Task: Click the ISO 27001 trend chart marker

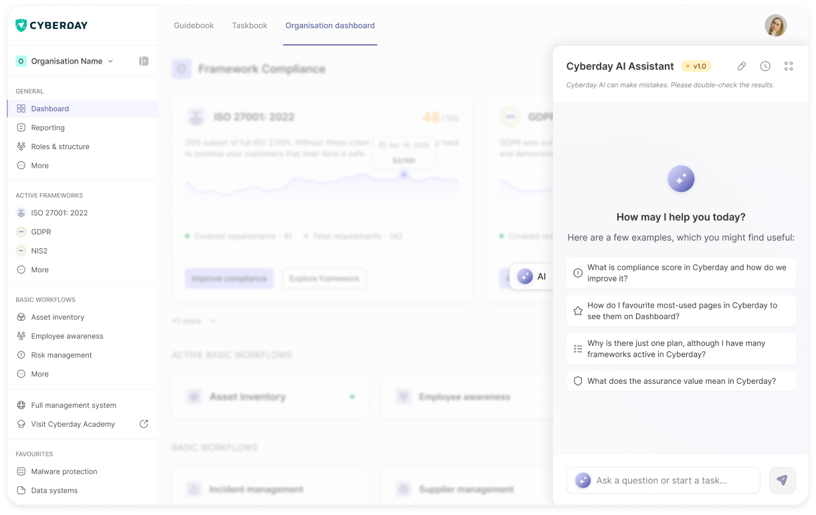Action: click(404, 175)
